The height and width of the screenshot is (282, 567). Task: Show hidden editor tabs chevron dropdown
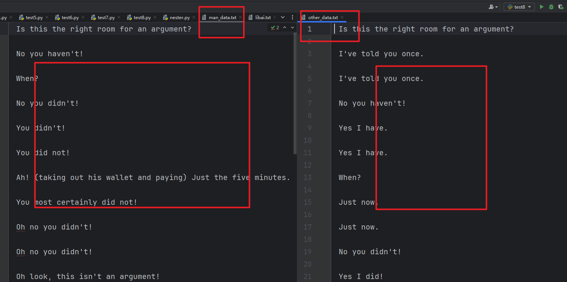(283, 17)
